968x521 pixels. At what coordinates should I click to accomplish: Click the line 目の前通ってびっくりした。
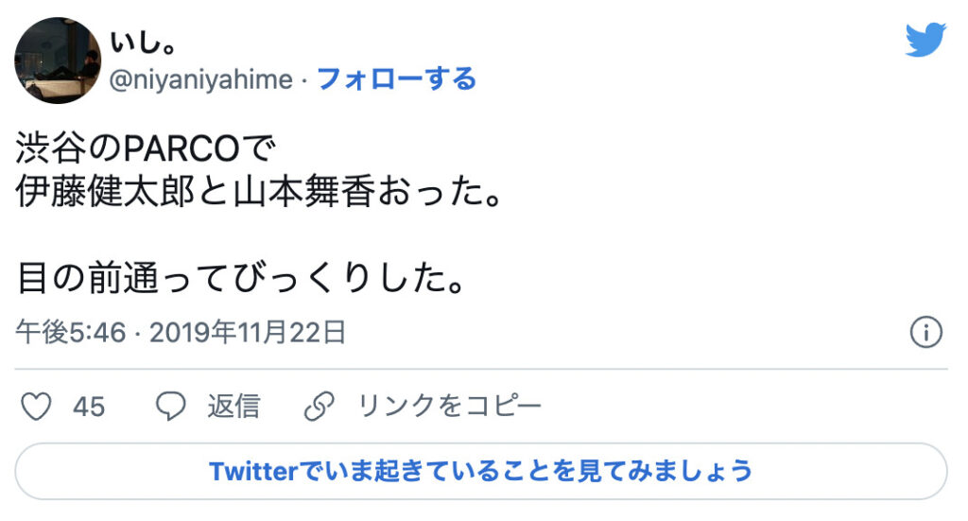[x=241, y=281]
